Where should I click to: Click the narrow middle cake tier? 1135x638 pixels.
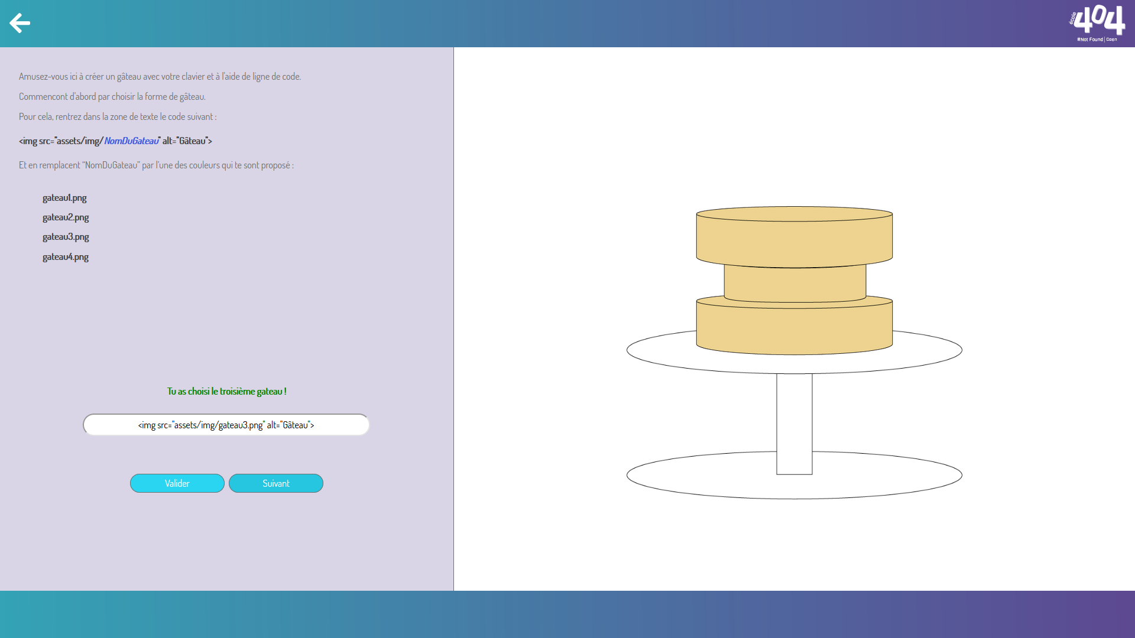point(794,284)
